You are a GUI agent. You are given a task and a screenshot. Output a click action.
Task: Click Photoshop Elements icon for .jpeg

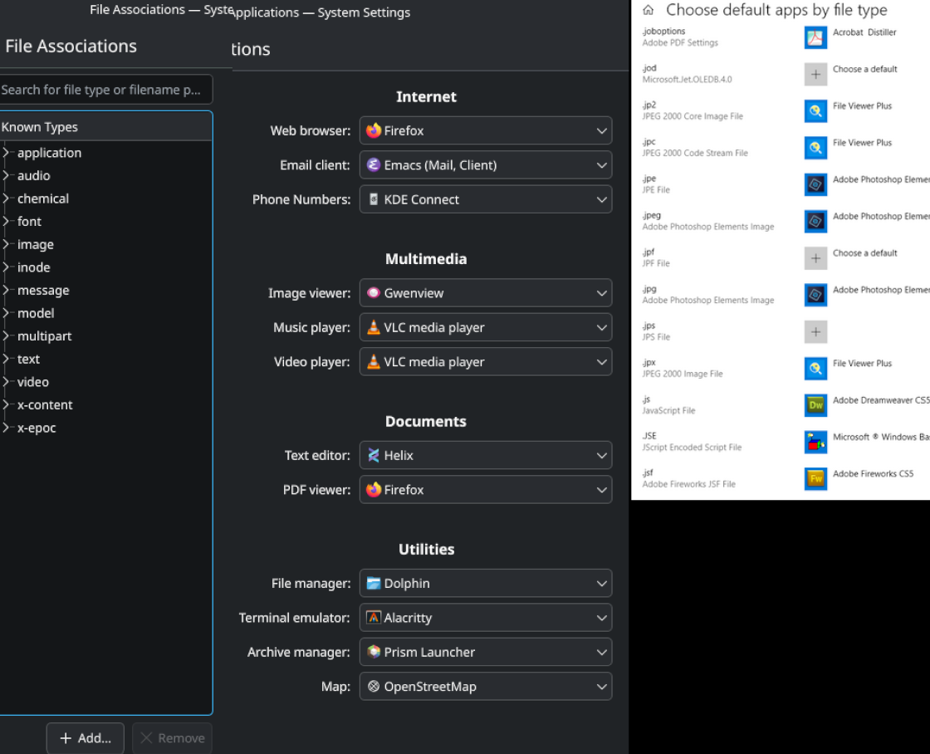[x=815, y=222]
